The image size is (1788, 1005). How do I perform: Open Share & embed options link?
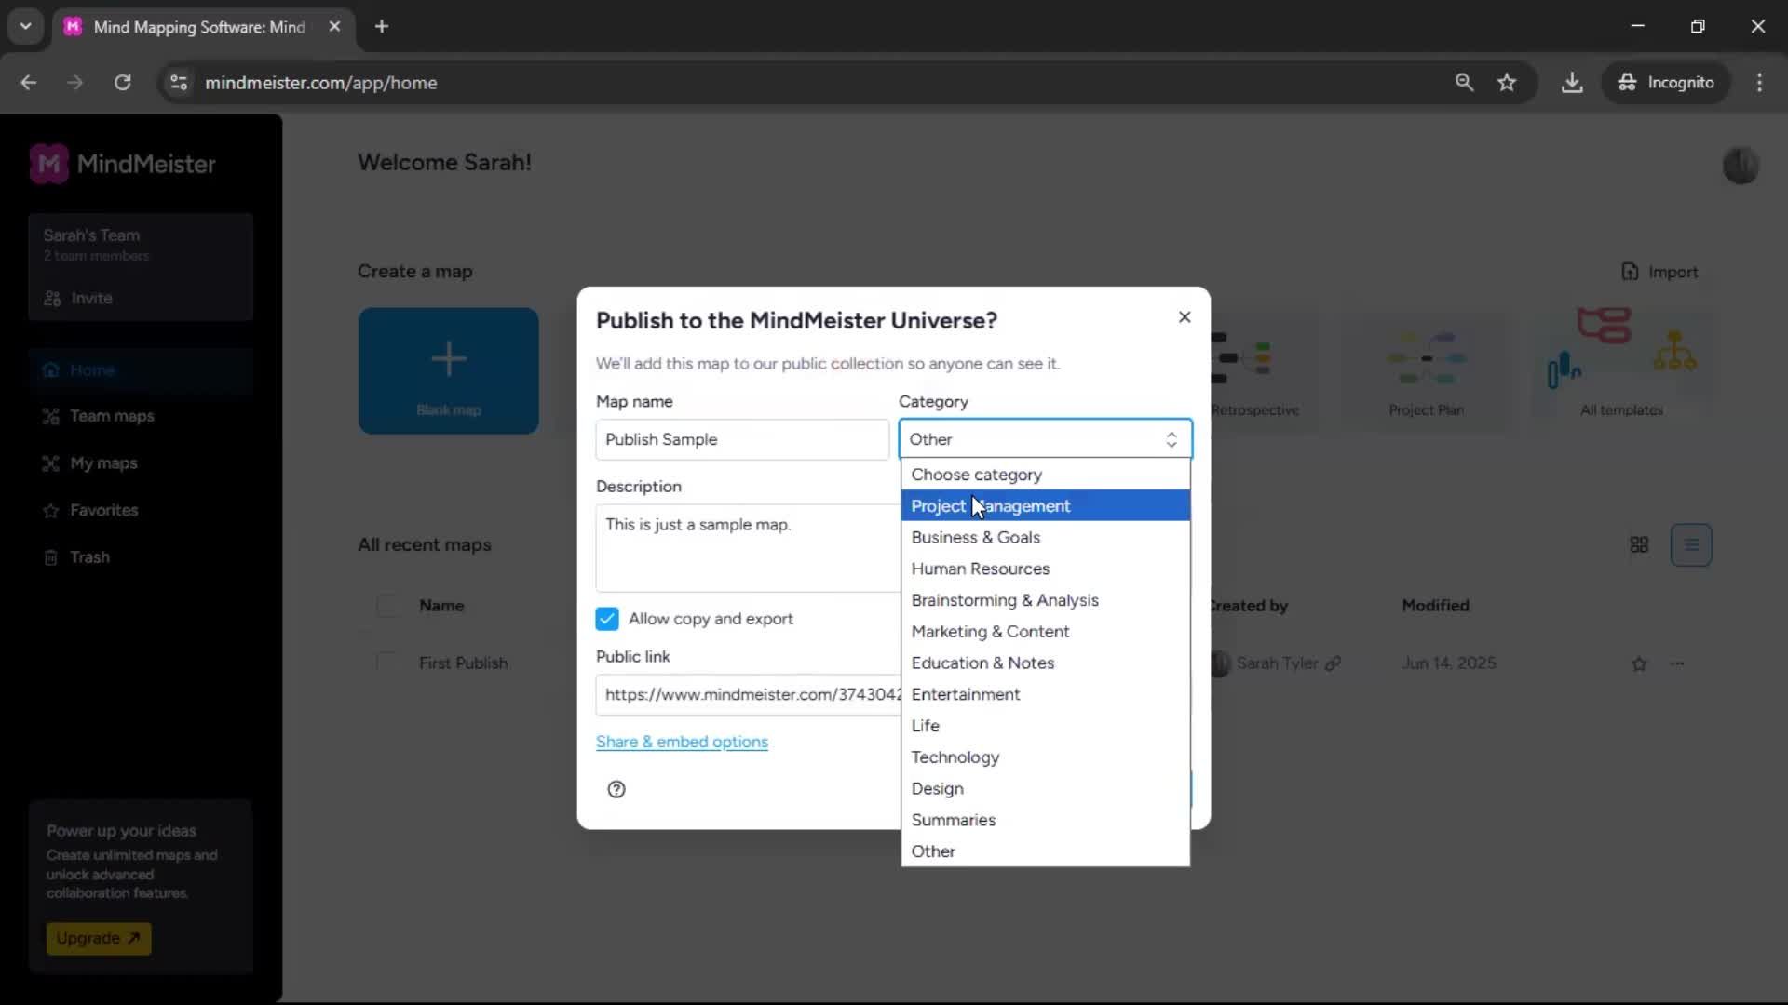coord(682,742)
